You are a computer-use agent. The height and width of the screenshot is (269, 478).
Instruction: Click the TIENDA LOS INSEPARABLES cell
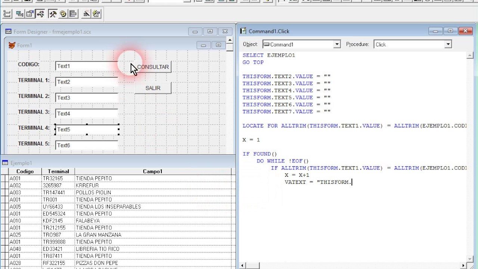tap(153, 207)
